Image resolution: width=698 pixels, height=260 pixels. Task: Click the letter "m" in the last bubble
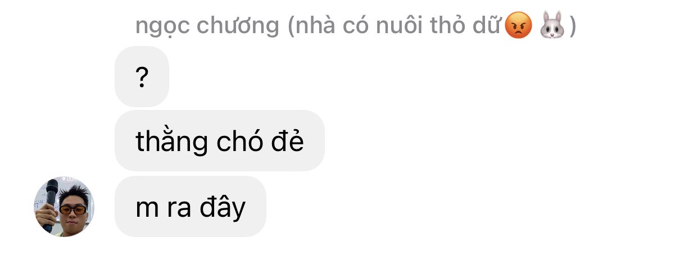pyautogui.click(x=147, y=210)
